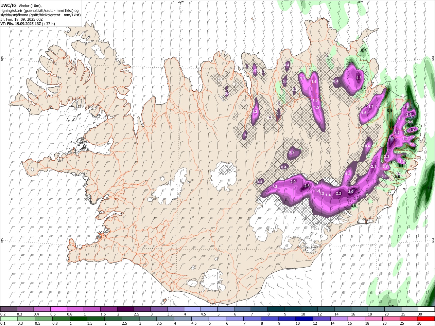The height and width of the screenshot is (326, 435).
Task: Click the '2.3' snowfall value in the northeast
Action: pos(359,78)
